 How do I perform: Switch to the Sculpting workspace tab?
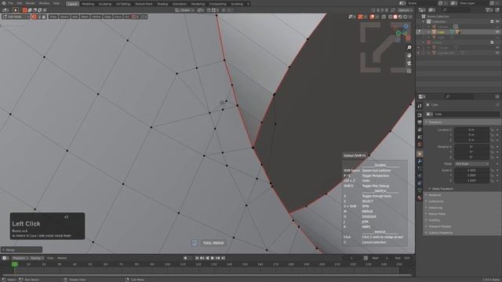[x=104, y=4]
